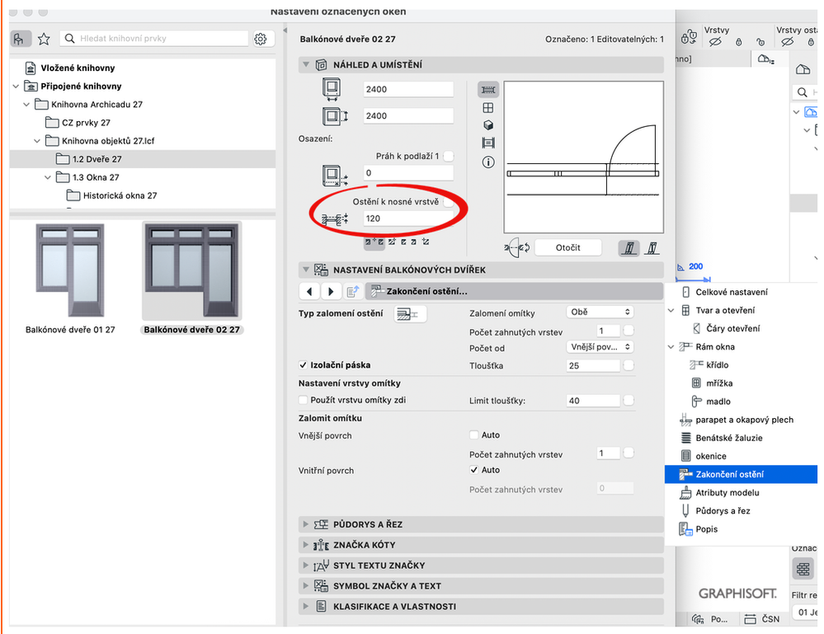The image size is (824, 634).
Task: Click the page list icon beside arrows
Action: (x=353, y=291)
